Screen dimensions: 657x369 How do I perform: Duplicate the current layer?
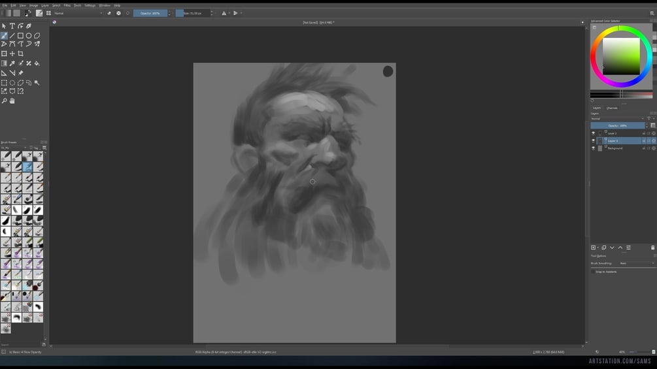point(604,248)
